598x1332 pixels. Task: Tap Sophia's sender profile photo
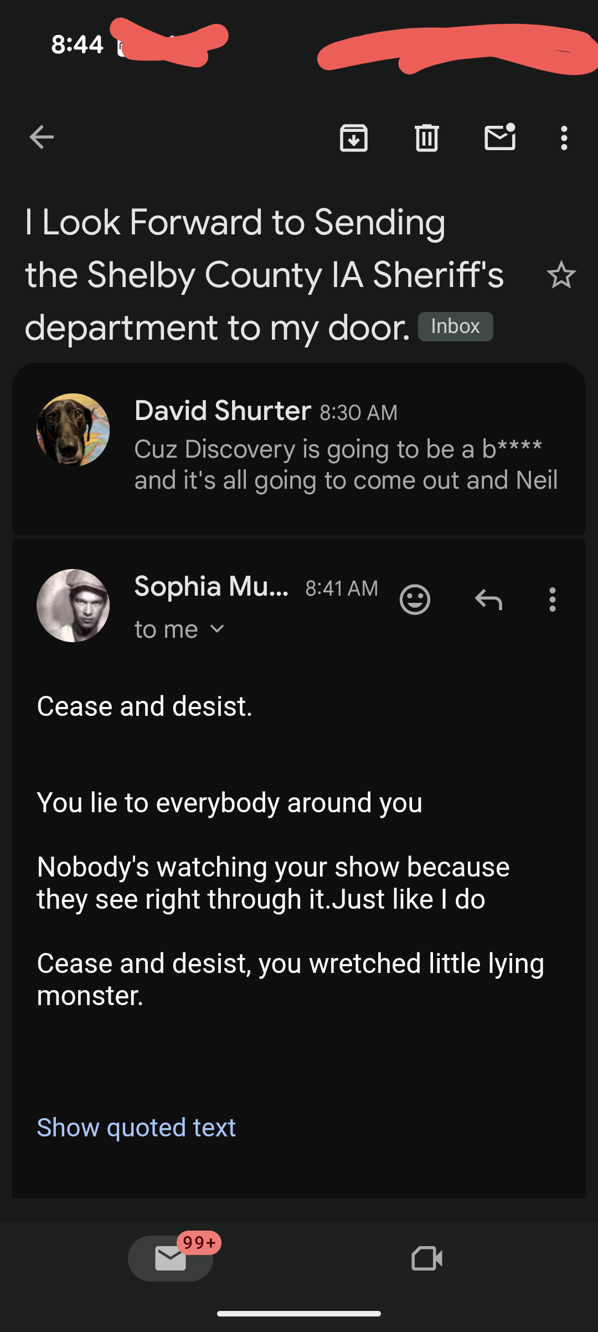[x=73, y=606]
